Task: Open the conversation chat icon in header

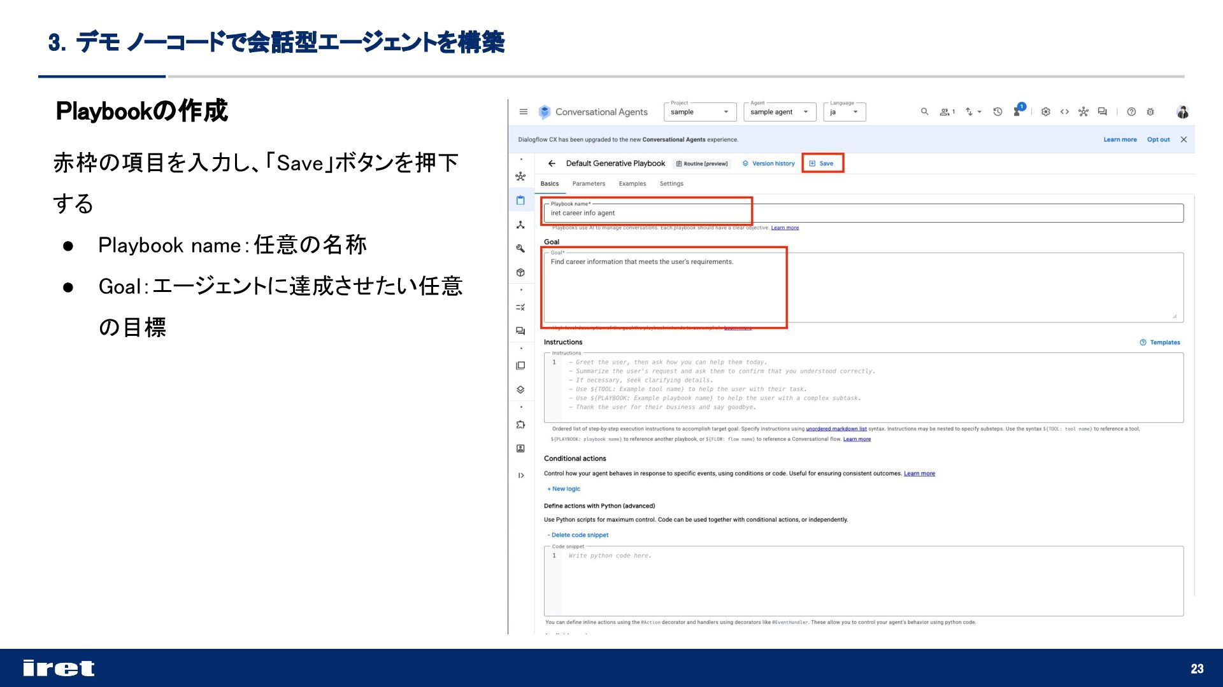Action: pyautogui.click(x=1103, y=112)
